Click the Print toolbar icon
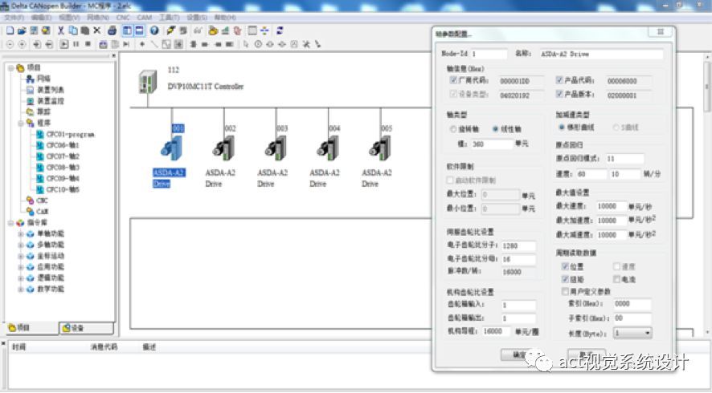Image resolution: width=712 pixels, height=393 pixels. click(113, 30)
